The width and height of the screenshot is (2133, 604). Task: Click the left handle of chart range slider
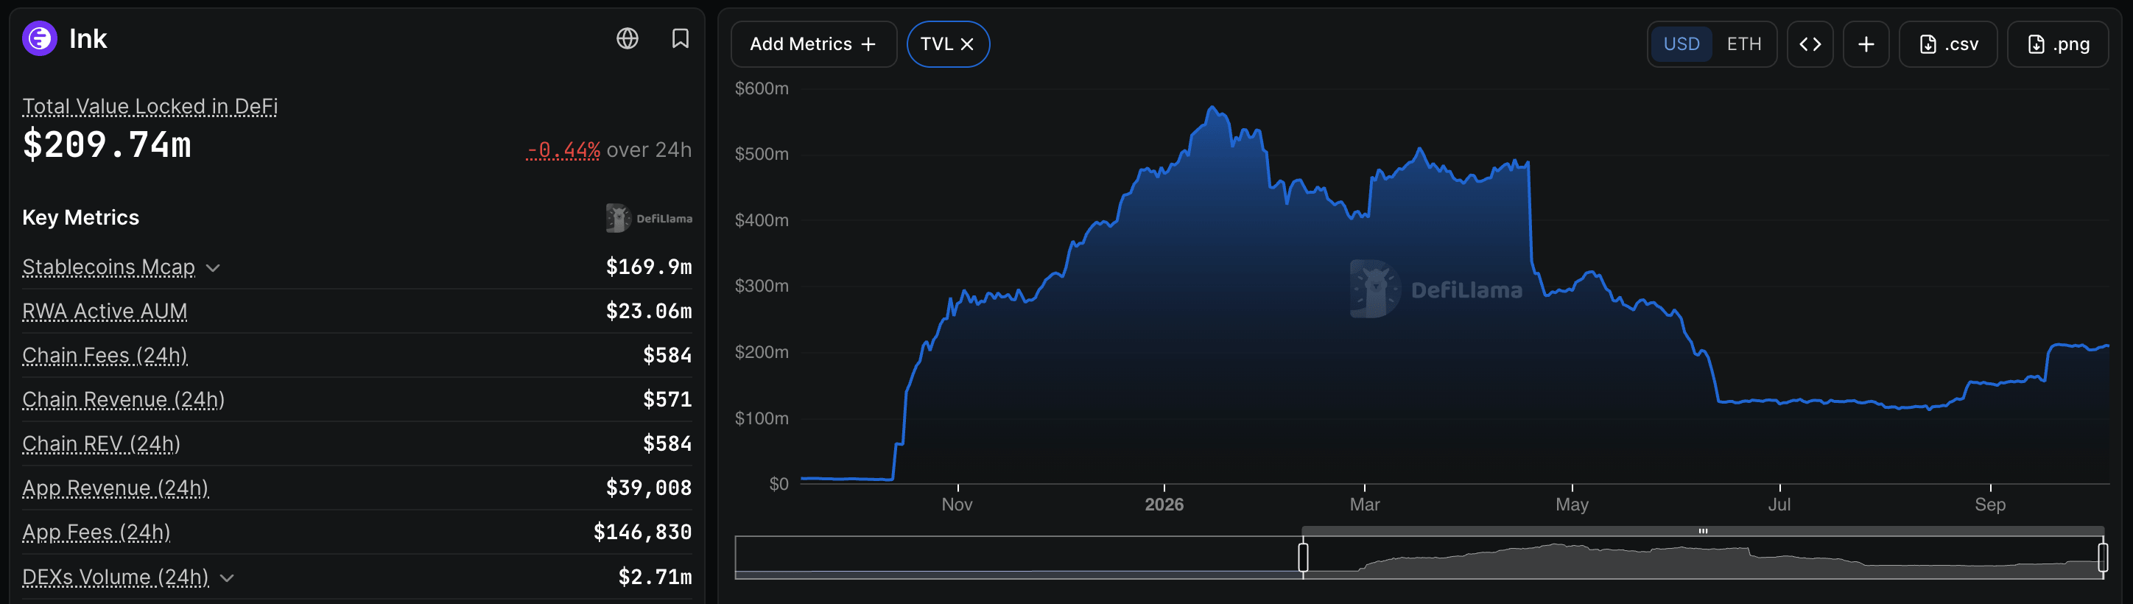click(x=1302, y=557)
